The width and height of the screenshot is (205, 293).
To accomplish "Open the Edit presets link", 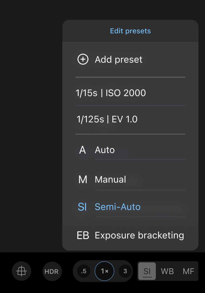I will (130, 31).
